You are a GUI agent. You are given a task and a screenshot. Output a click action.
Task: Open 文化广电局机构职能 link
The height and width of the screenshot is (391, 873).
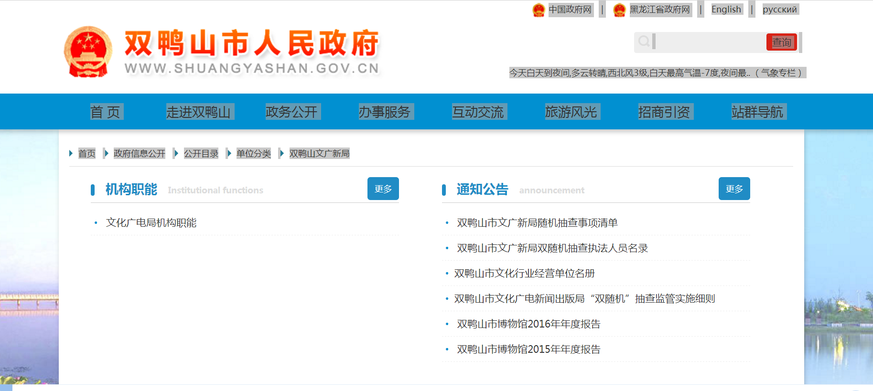(151, 222)
